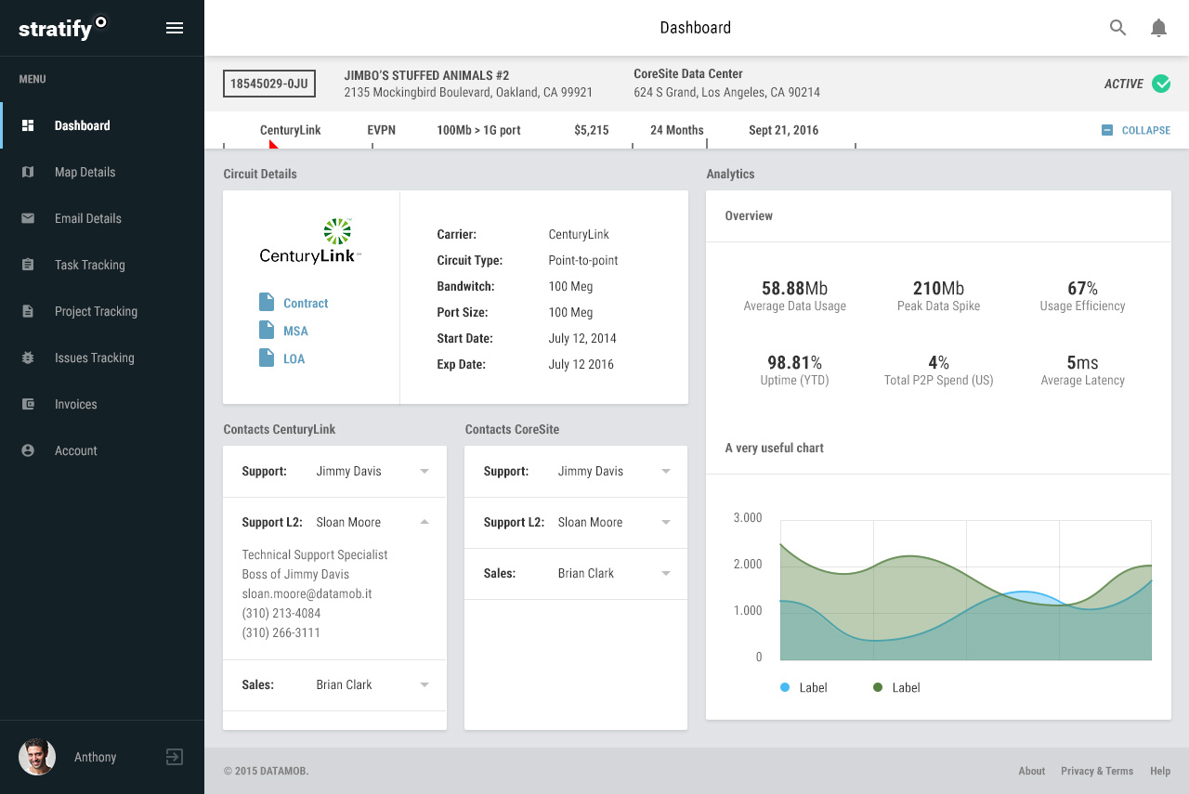This screenshot has width=1189, height=794.
Task: Click the green ACTIVE checkmark icon
Action: 1161,84
